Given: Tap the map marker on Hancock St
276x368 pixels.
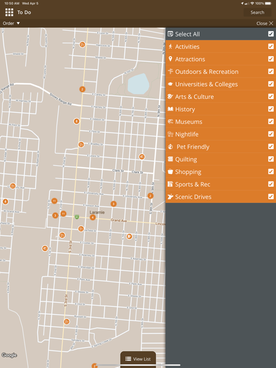Looking at the screenshot, I should pos(82,45).
